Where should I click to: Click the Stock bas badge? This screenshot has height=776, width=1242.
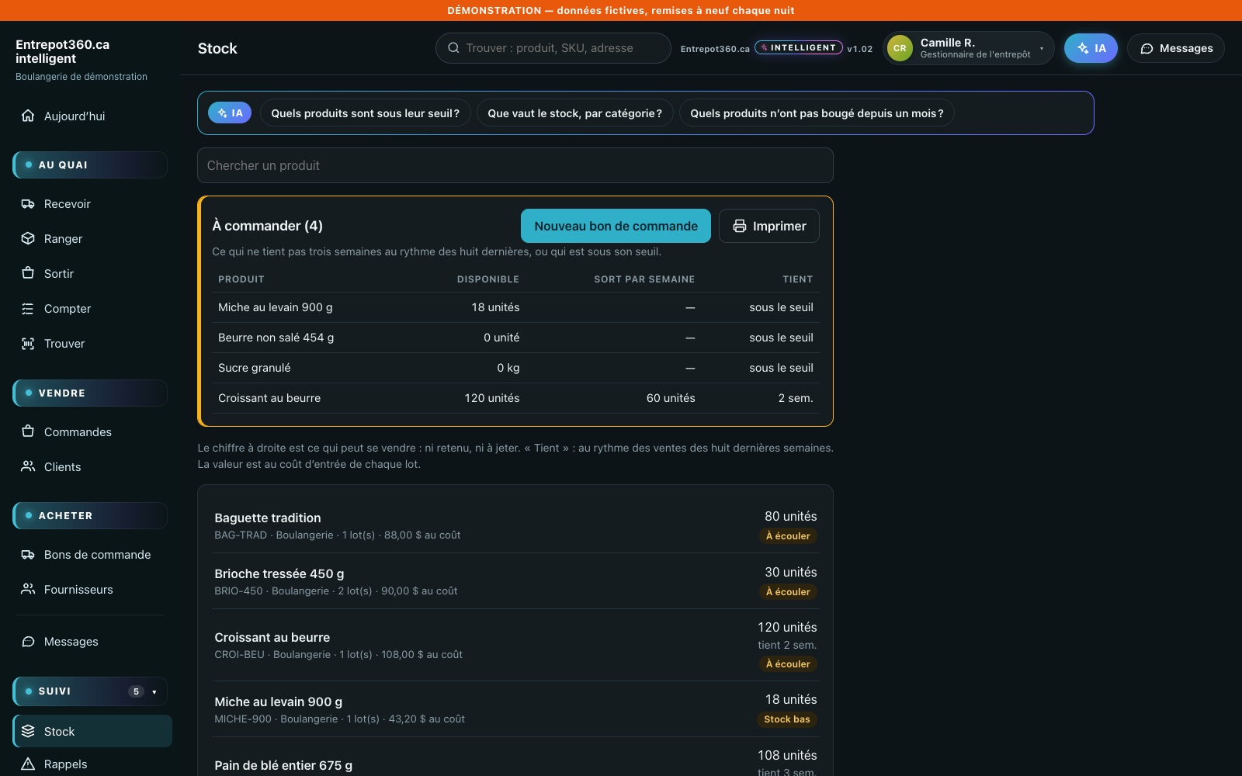786,719
